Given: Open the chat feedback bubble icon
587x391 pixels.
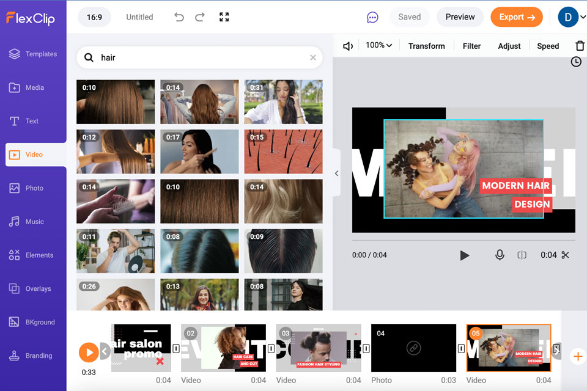Looking at the screenshot, I should 372,17.
